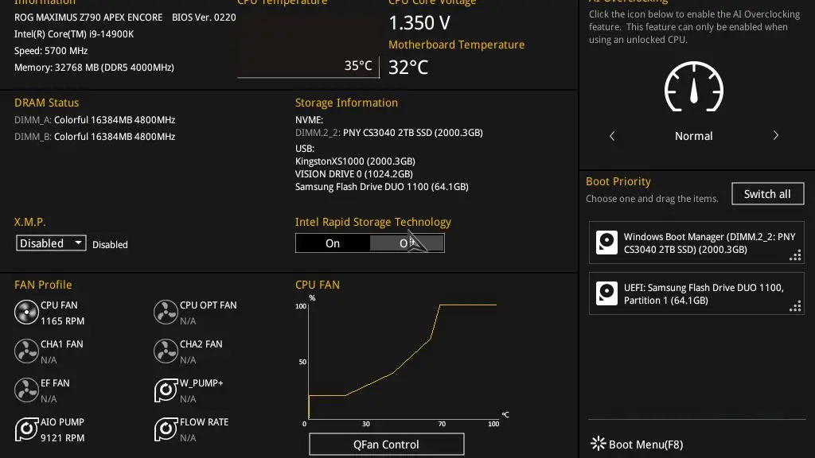Open QFan Control
Image resolution: width=815 pixels, height=458 pixels.
[x=386, y=444]
